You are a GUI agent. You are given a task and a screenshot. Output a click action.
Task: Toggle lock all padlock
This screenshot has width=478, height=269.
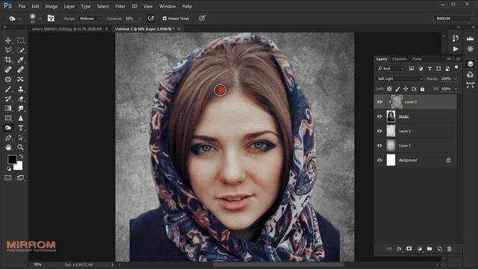coord(422,89)
